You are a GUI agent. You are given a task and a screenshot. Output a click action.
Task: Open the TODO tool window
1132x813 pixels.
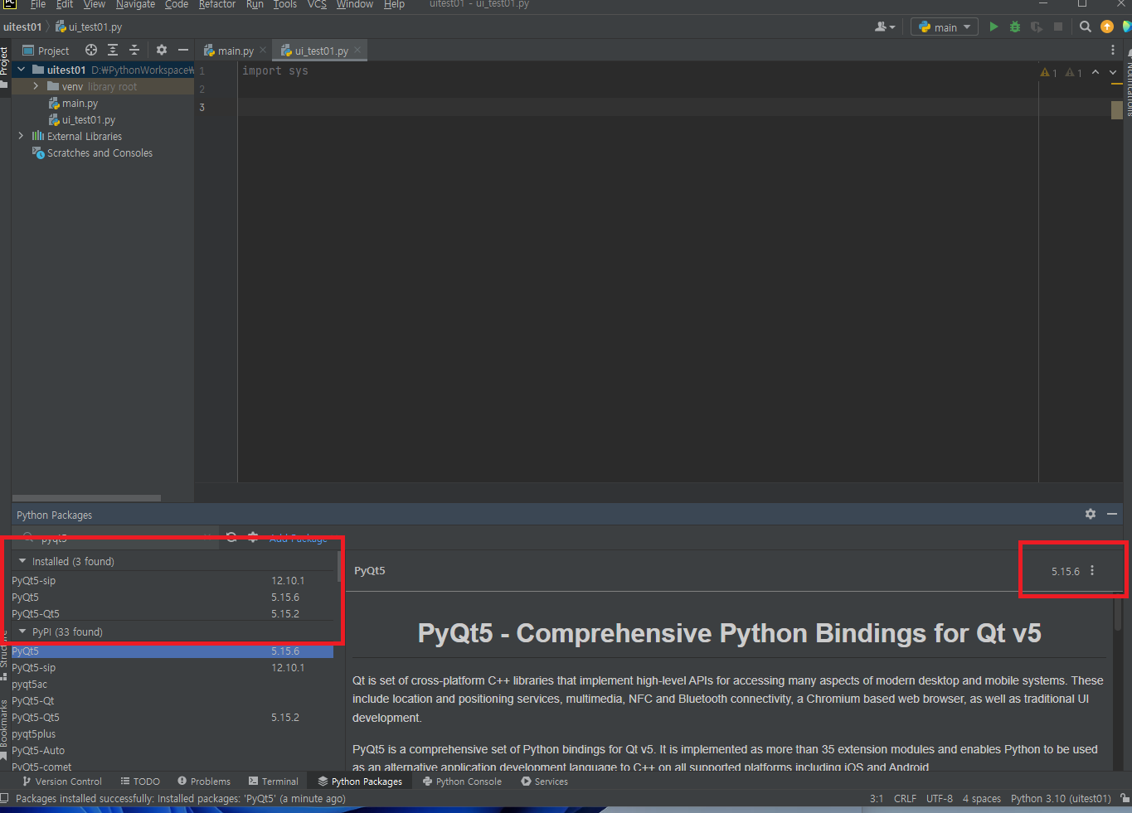[x=140, y=782]
